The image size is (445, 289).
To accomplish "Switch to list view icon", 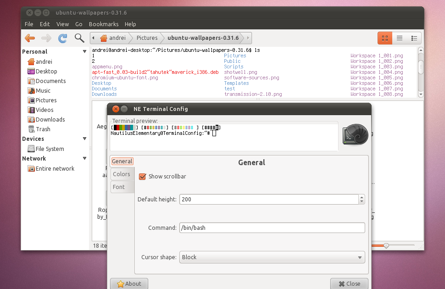I will click(399, 38).
